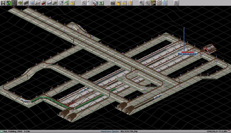This screenshot has width=231, height=133.
Task: Toggle fast forward mode
Action: [124, 3]
